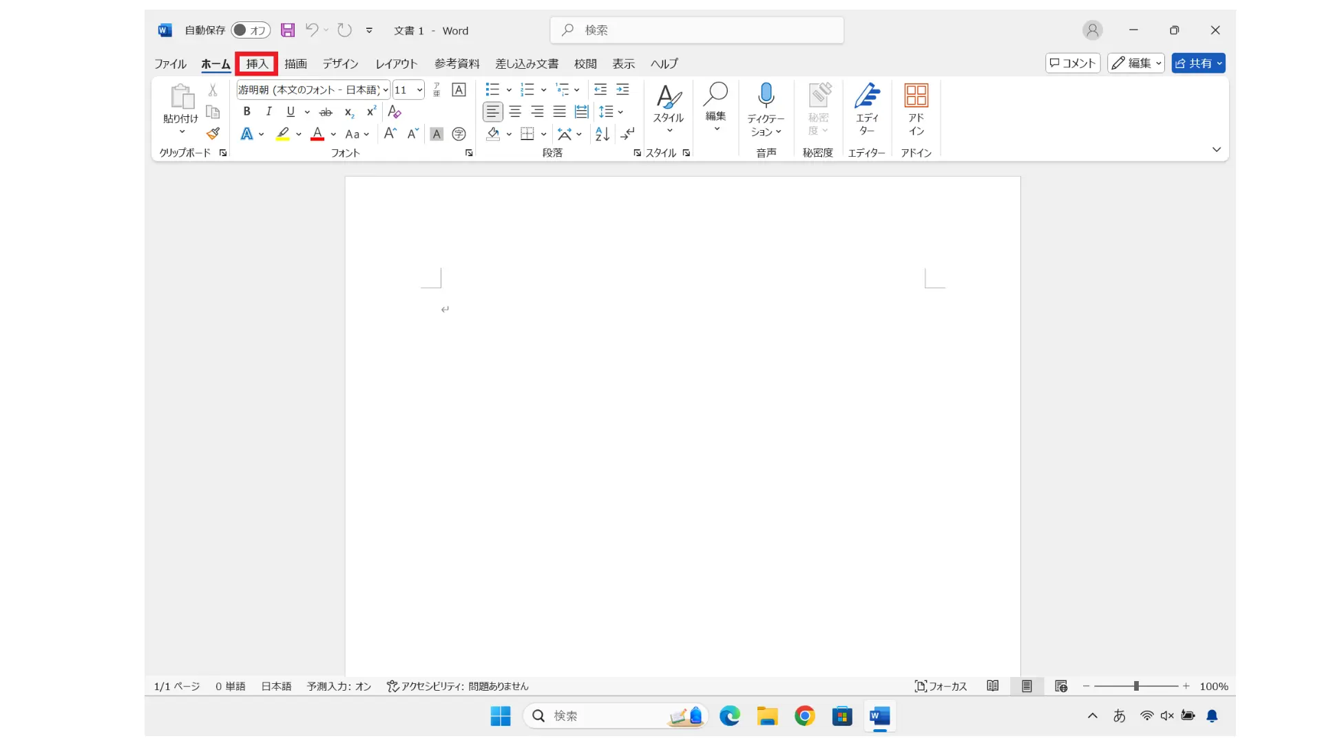
Task: Toggle Subscript formatting
Action: [349, 111]
